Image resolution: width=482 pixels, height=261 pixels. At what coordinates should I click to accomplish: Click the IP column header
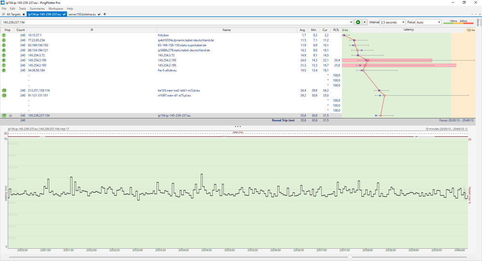click(92, 30)
